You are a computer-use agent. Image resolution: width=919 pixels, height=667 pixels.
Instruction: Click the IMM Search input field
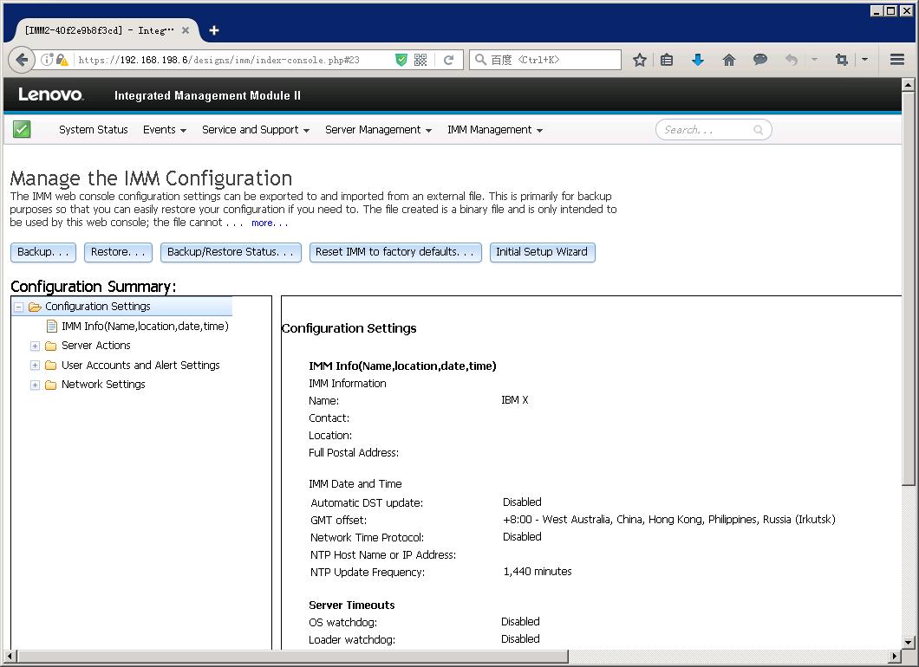[707, 130]
